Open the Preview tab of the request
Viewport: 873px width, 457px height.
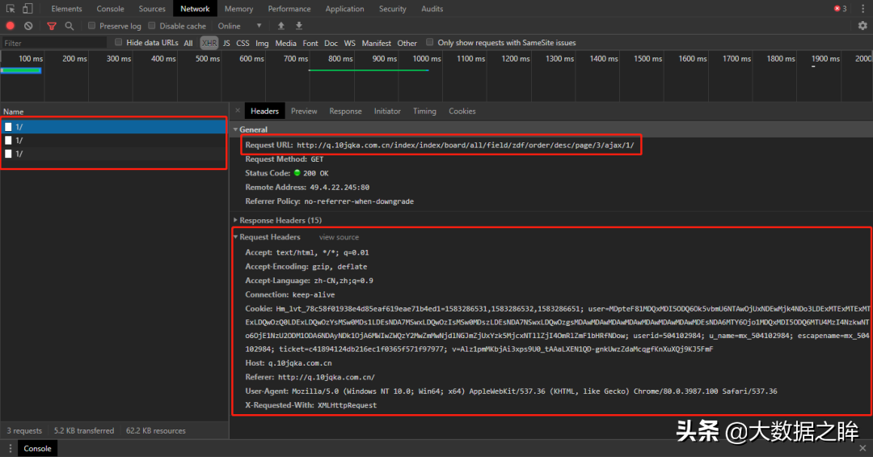304,111
